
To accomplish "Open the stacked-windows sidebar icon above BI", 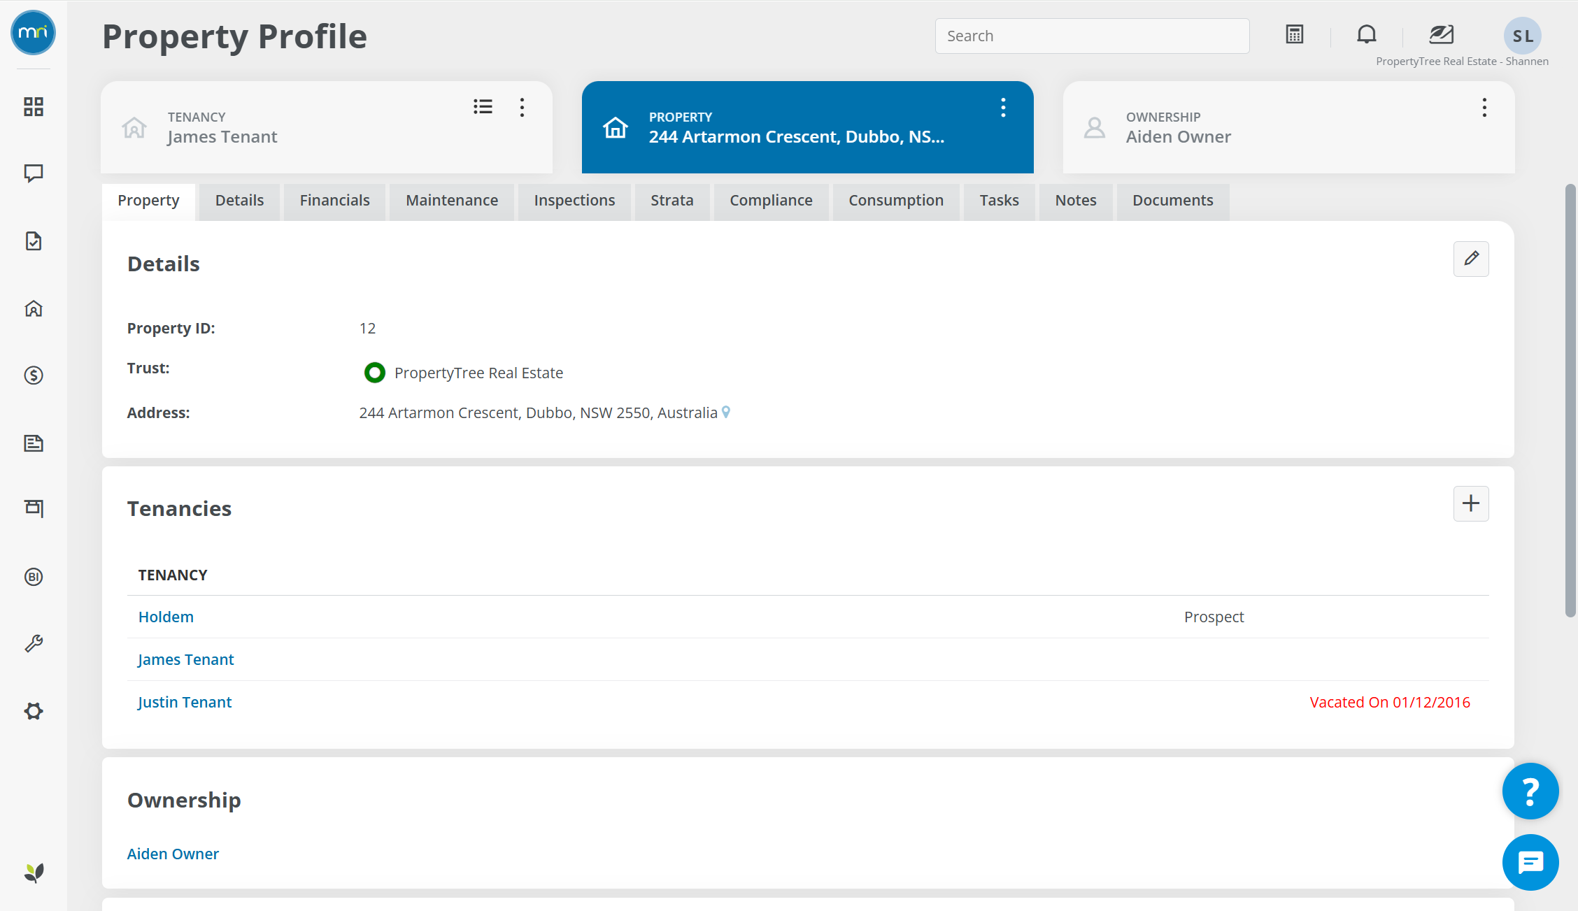I will point(34,508).
